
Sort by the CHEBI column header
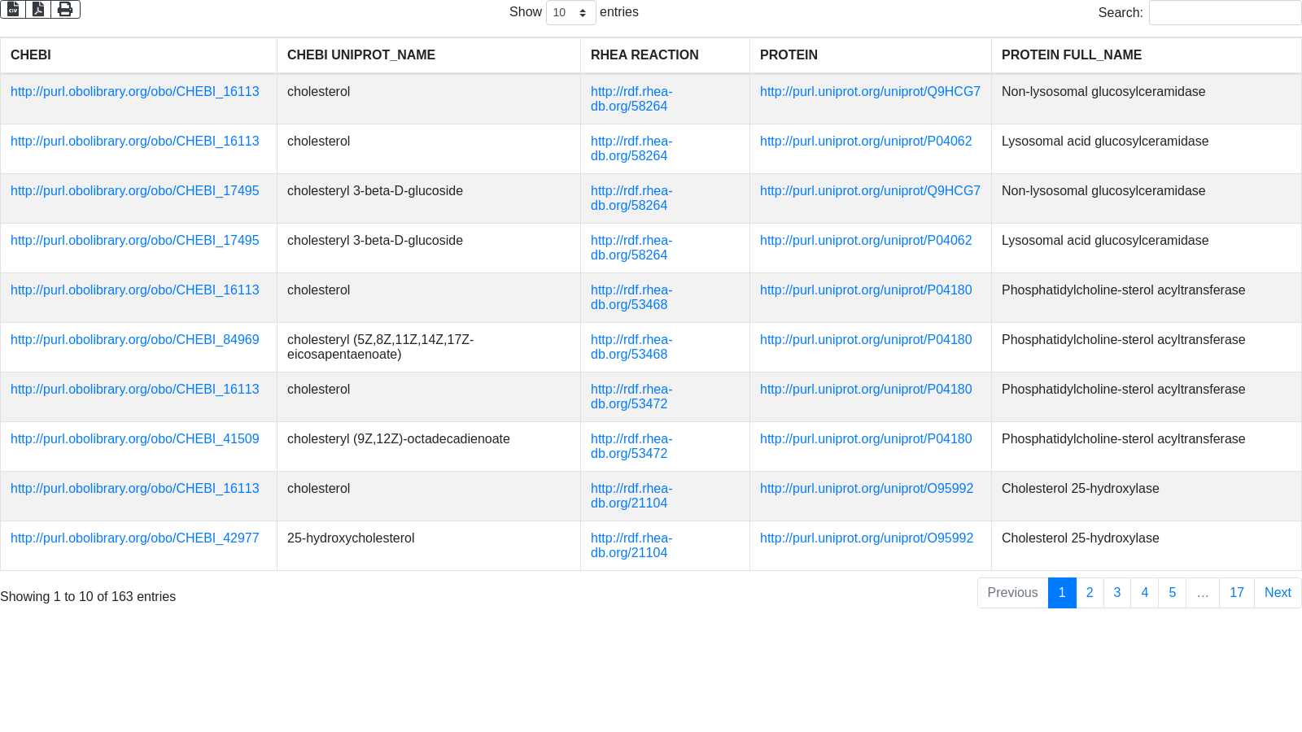[31, 55]
